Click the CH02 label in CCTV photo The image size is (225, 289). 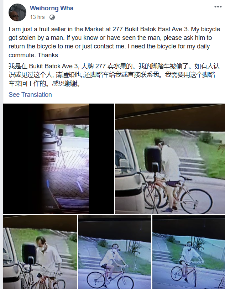pyautogui.click(x=49, y=207)
